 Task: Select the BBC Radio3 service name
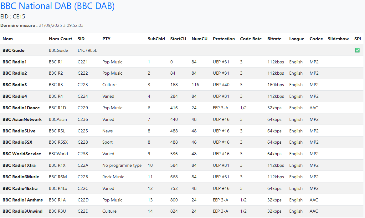click(15, 85)
